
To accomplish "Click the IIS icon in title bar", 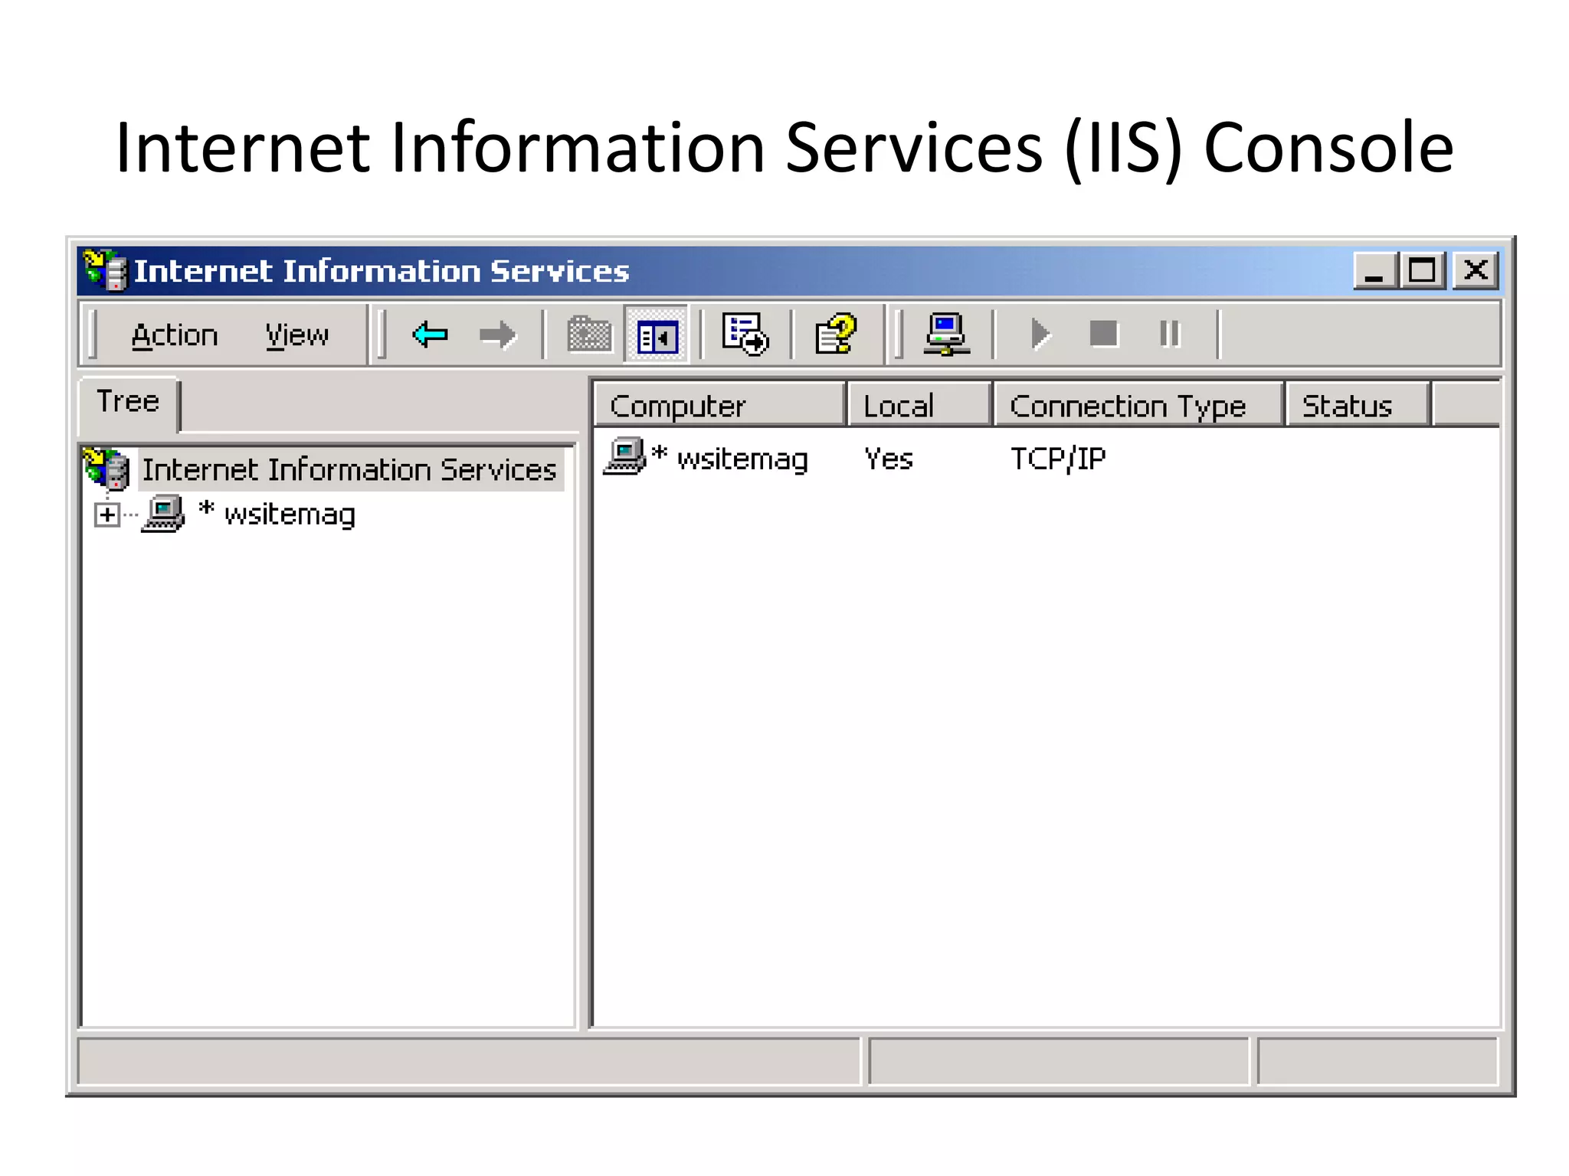I will [104, 270].
